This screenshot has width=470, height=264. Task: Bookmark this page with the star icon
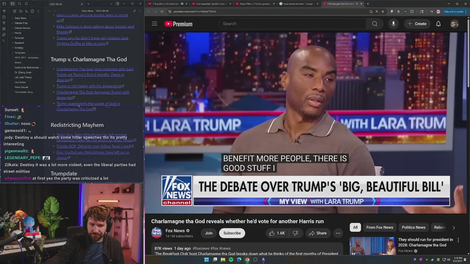[x=383, y=11]
